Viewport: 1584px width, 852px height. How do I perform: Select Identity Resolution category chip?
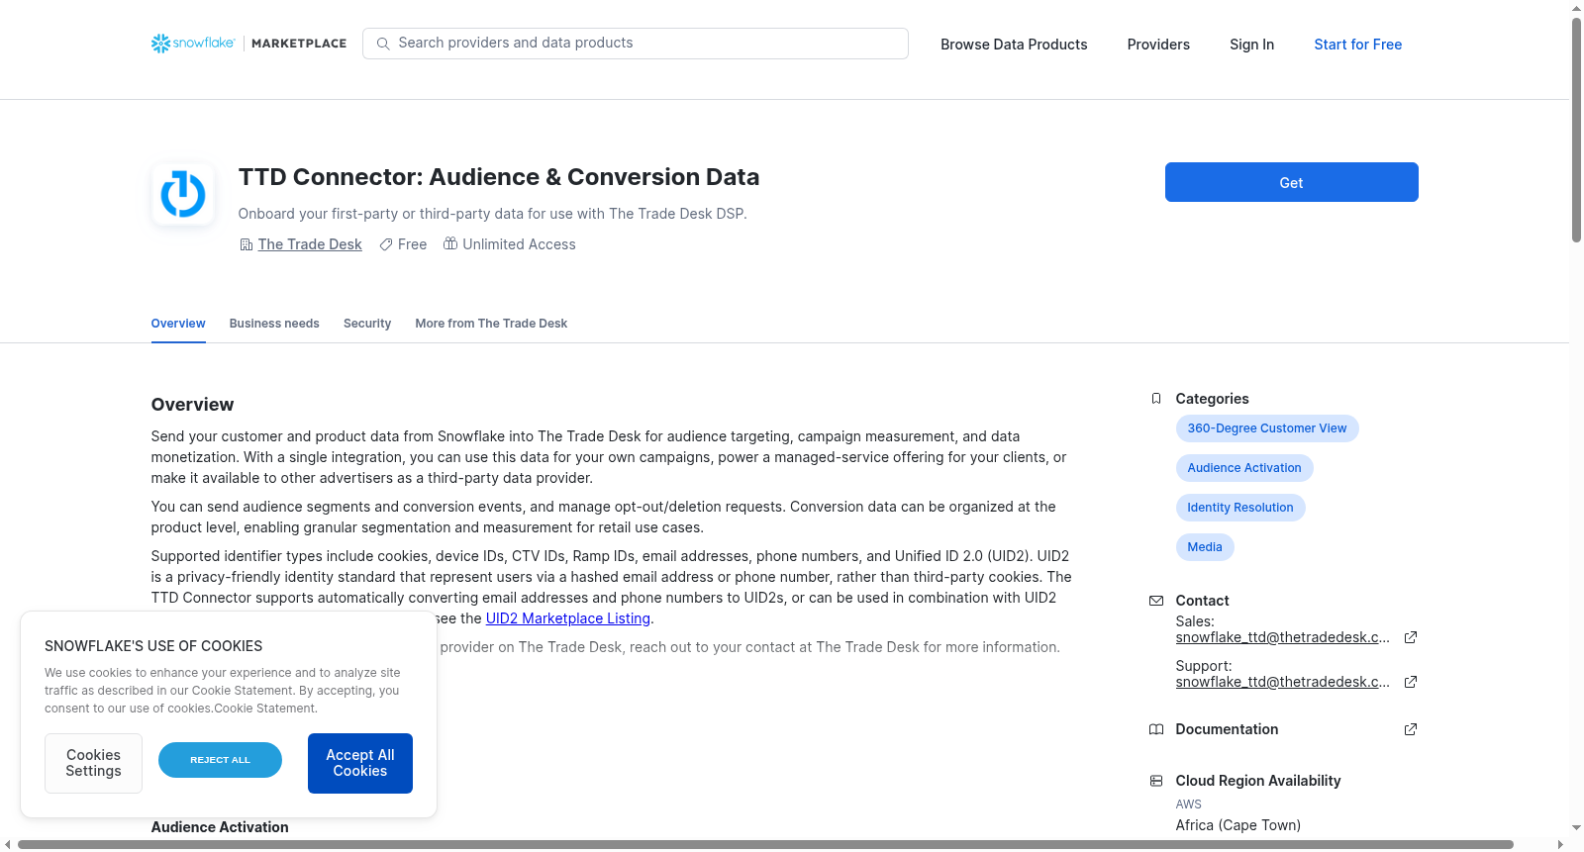pos(1240,508)
